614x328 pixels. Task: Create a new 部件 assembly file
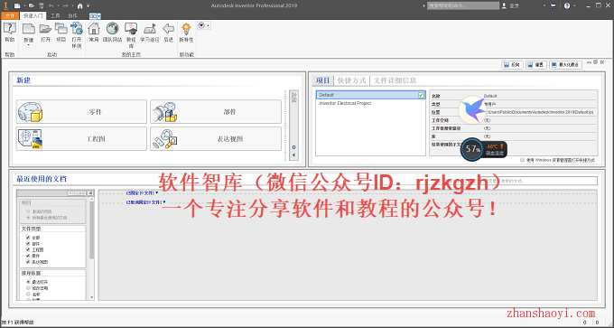(216, 112)
